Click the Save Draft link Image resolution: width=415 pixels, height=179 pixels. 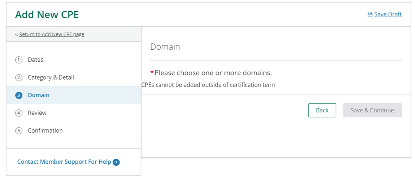tap(388, 15)
